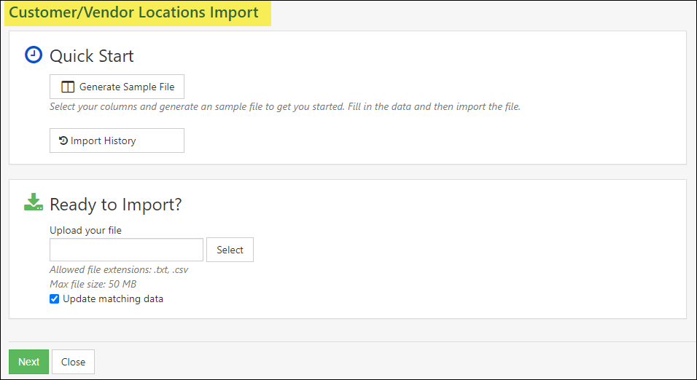Toggle Update matching data checkbox
Screen dimensions: 697x380
[54, 298]
